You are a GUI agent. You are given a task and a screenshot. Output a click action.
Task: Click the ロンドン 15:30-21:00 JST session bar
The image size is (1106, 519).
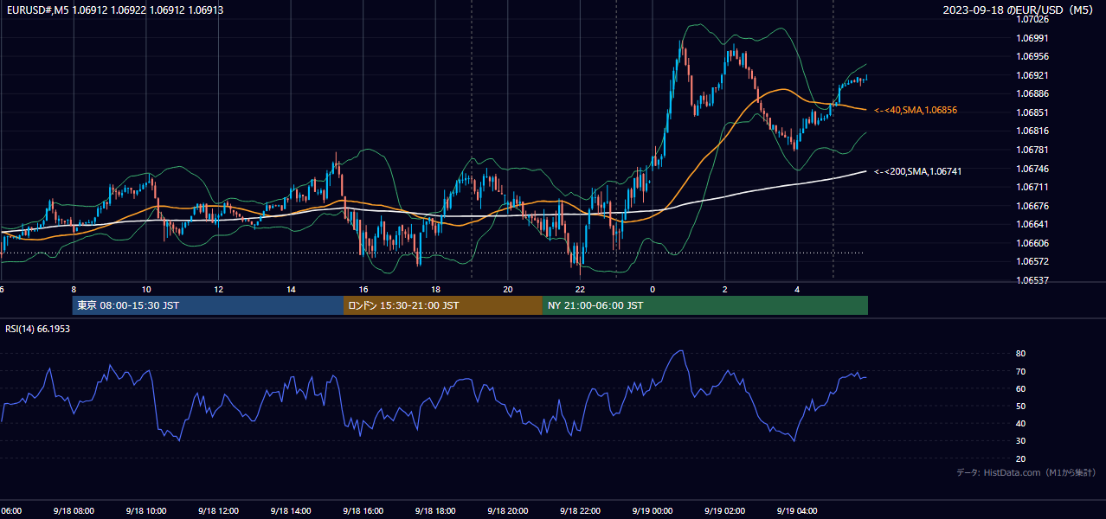[443, 305]
